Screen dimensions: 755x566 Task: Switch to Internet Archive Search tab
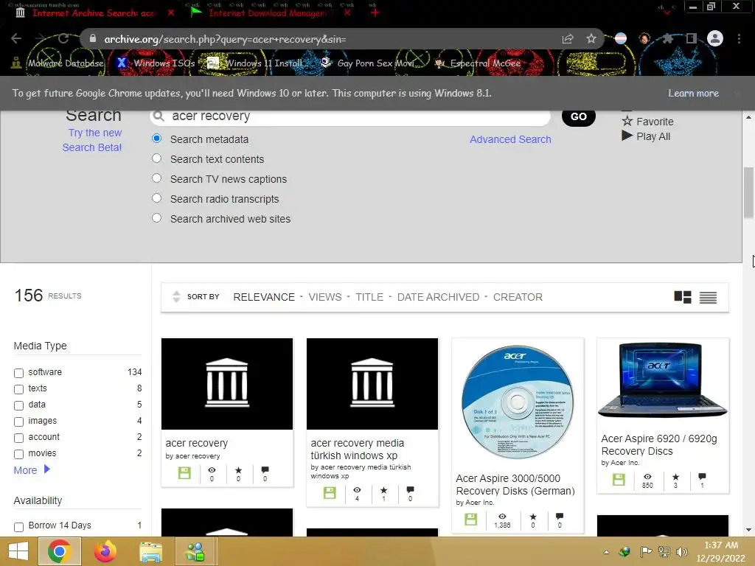(94, 13)
